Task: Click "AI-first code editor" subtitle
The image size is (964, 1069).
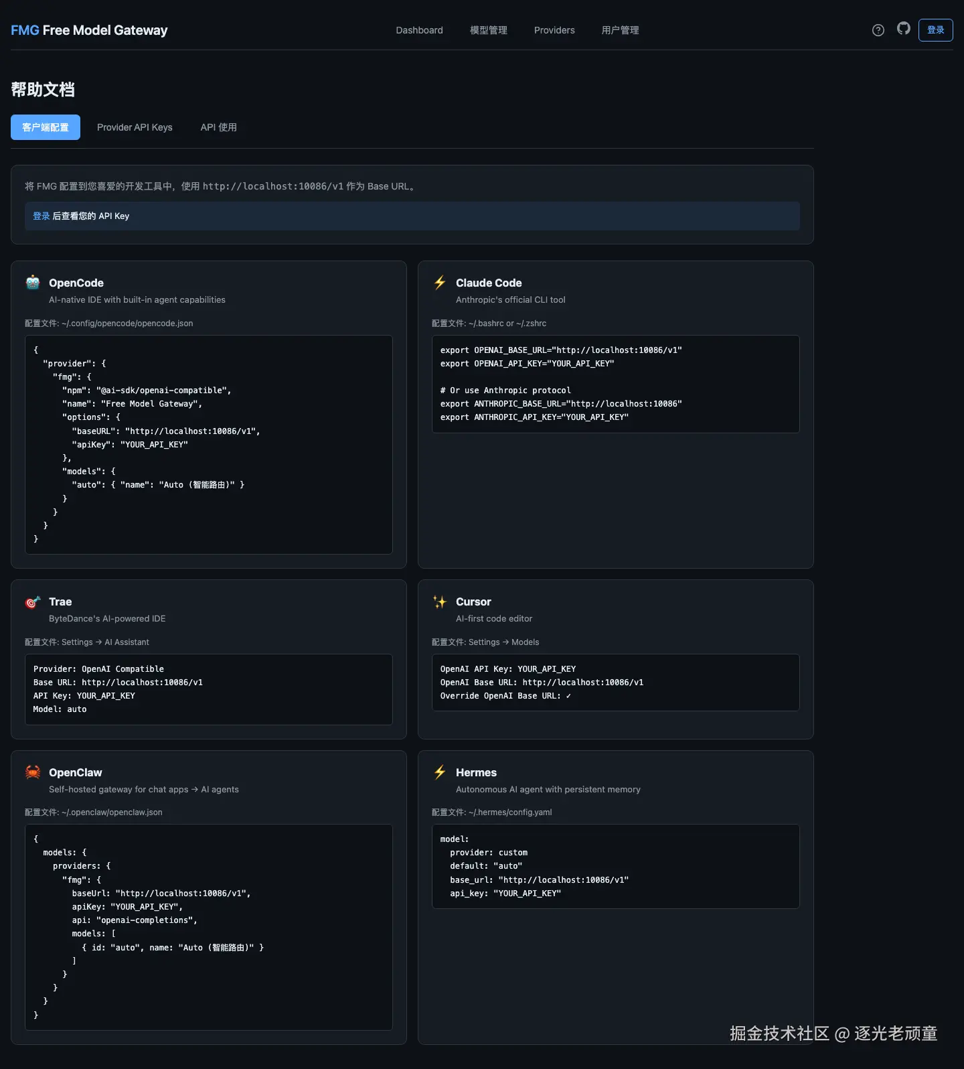Action: tap(494, 619)
